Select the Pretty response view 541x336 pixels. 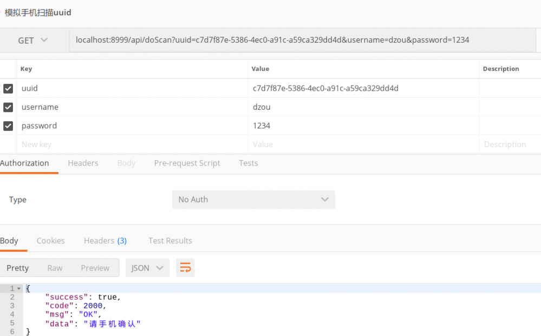tap(18, 267)
